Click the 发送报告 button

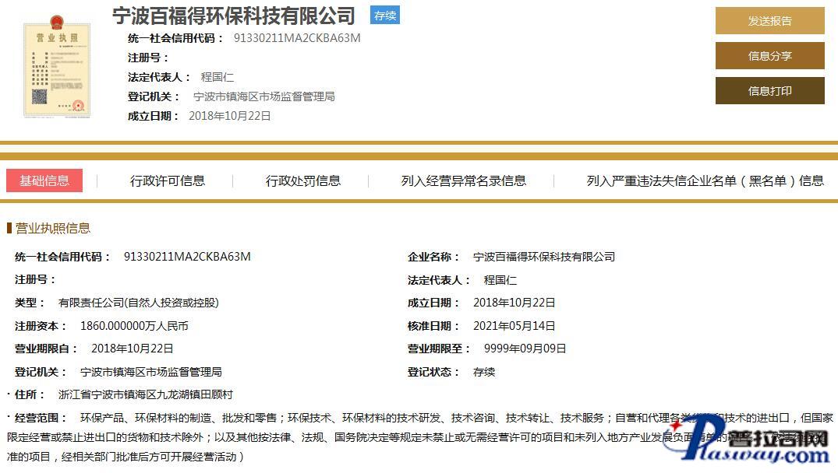(x=769, y=21)
